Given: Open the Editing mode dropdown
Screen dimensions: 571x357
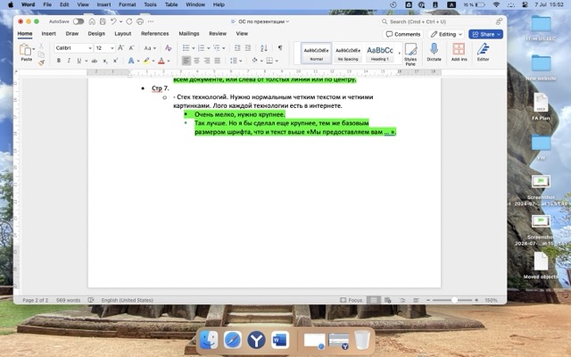Looking at the screenshot, I should click(x=446, y=34).
